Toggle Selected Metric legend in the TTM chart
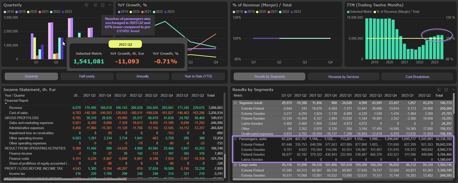458x183 pixels. (359, 12)
